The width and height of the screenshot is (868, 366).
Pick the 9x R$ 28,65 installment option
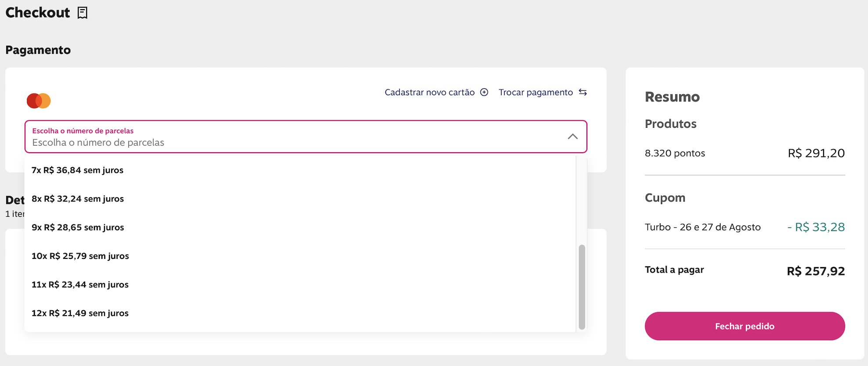(78, 227)
